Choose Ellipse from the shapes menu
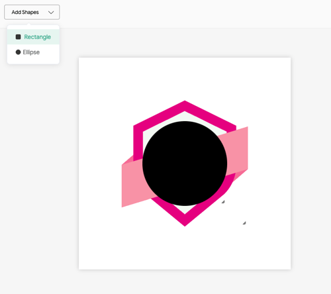 [33, 52]
